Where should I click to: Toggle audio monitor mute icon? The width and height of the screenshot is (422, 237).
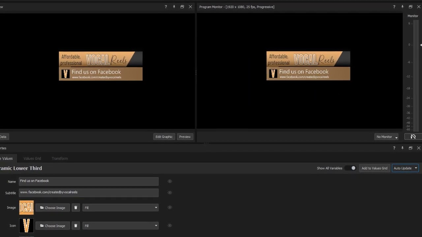(413, 137)
